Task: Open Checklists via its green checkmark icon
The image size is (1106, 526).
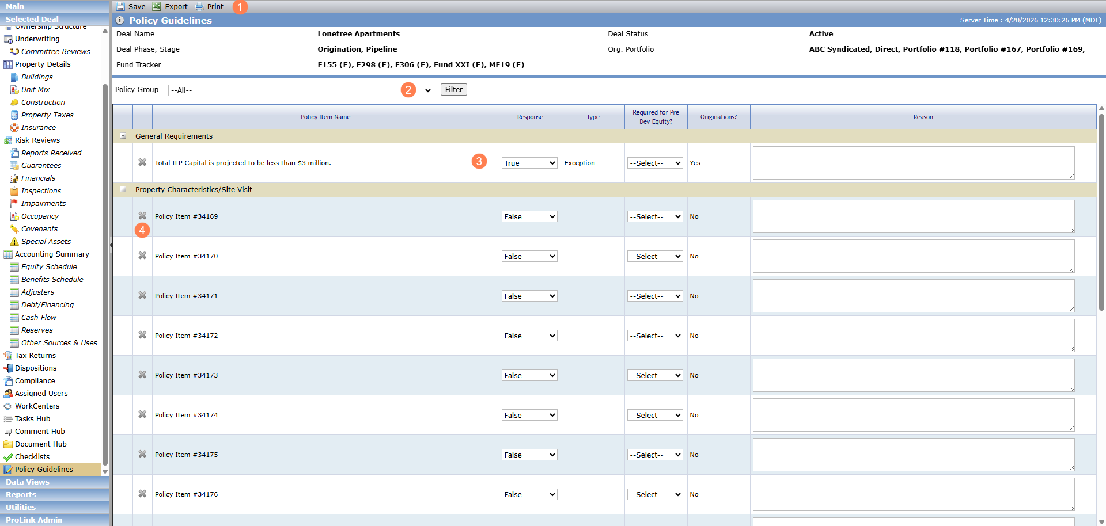Action: (8, 457)
